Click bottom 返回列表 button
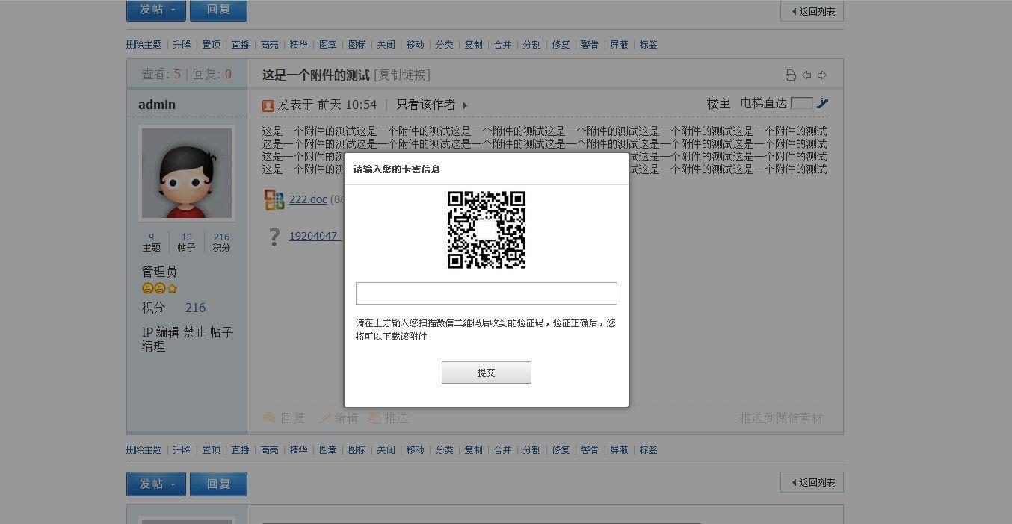1012x524 pixels. coord(812,482)
